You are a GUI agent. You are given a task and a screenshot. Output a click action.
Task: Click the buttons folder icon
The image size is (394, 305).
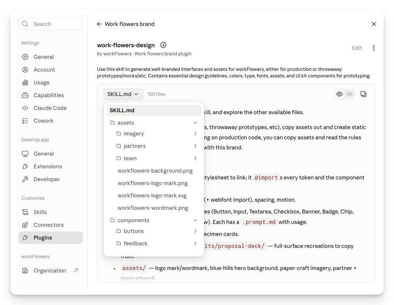pos(119,231)
